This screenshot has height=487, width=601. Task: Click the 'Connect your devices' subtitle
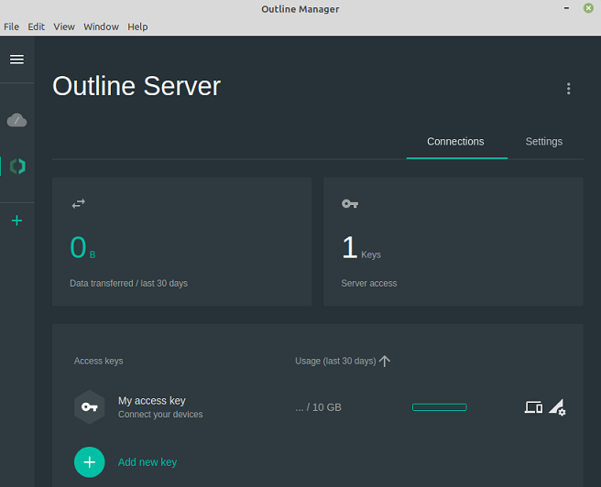coord(160,415)
